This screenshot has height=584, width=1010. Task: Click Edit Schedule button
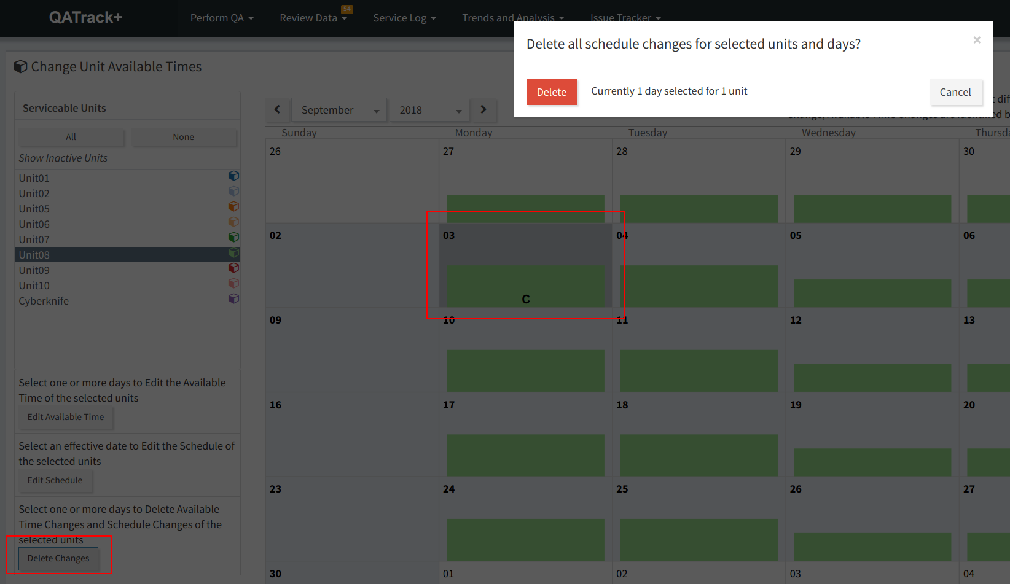tap(55, 480)
